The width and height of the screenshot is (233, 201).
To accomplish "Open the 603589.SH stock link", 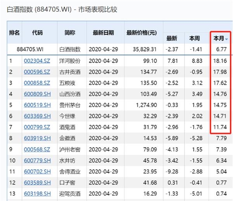I will pyautogui.click(x=37, y=182).
